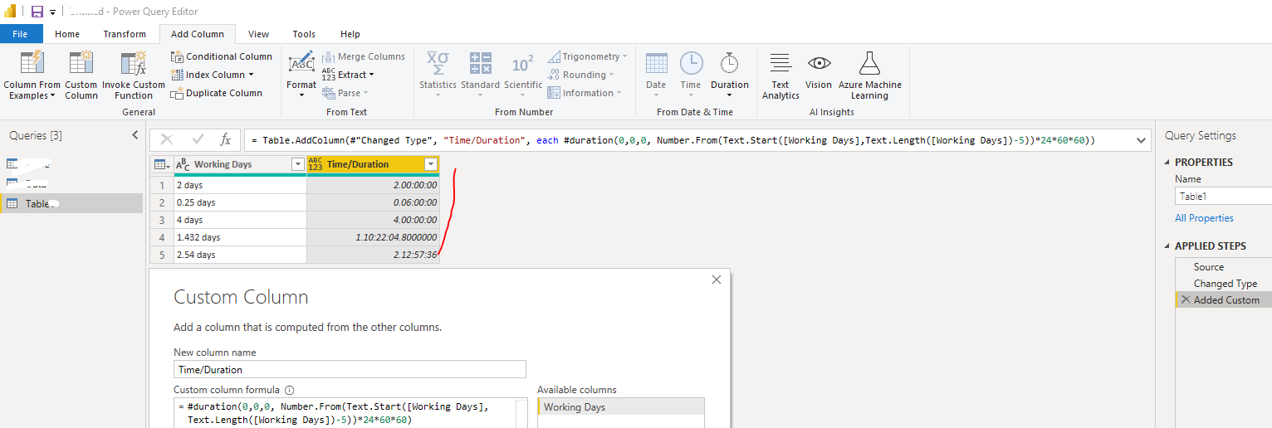This screenshot has width=1272, height=428.
Task: Open Rounding options
Action: 580,75
